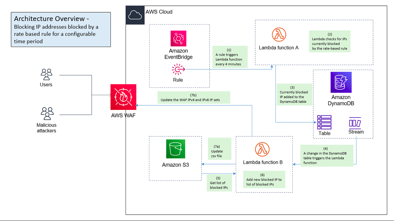Click the Lambda function A label
Viewport: 394px width, 221px height.
279,48
